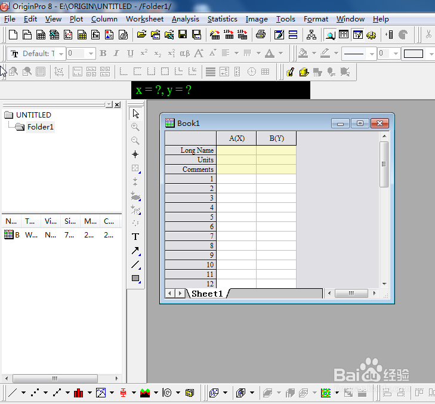Viewport: 435px width, 404px height.
Task: Create a New Workbook from toolbar
Action: point(41,35)
